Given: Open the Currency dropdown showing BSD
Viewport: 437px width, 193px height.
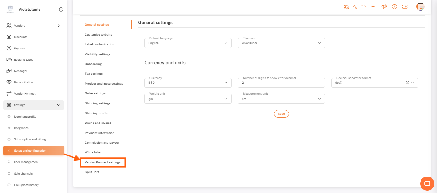Looking at the screenshot, I should pyautogui.click(x=188, y=83).
